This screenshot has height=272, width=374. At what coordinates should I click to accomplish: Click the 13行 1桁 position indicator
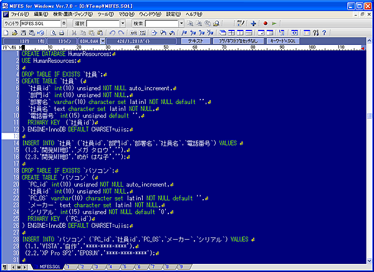(25, 41)
